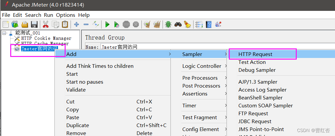Choose Start in the context menu
This screenshot has height=136, width=335.
pyautogui.click(x=72, y=74)
